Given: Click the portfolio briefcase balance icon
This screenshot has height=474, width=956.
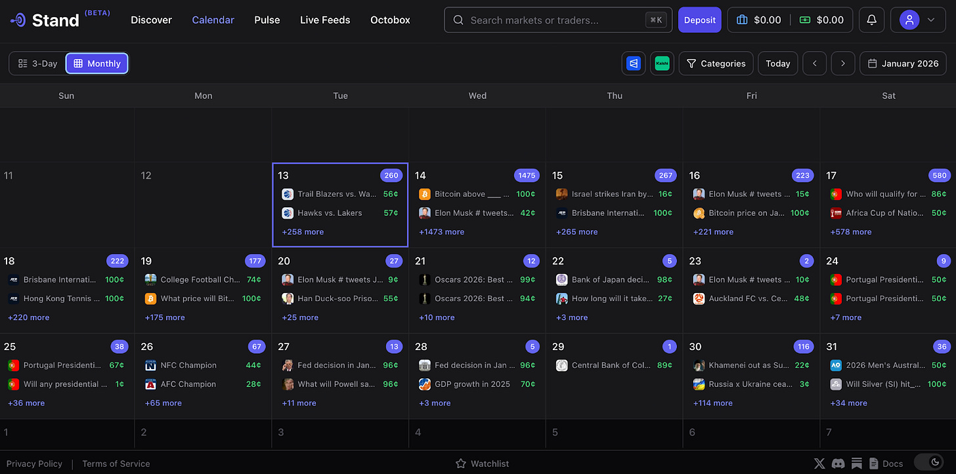Looking at the screenshot, I should pyautogui.click(x=742, y=20).
